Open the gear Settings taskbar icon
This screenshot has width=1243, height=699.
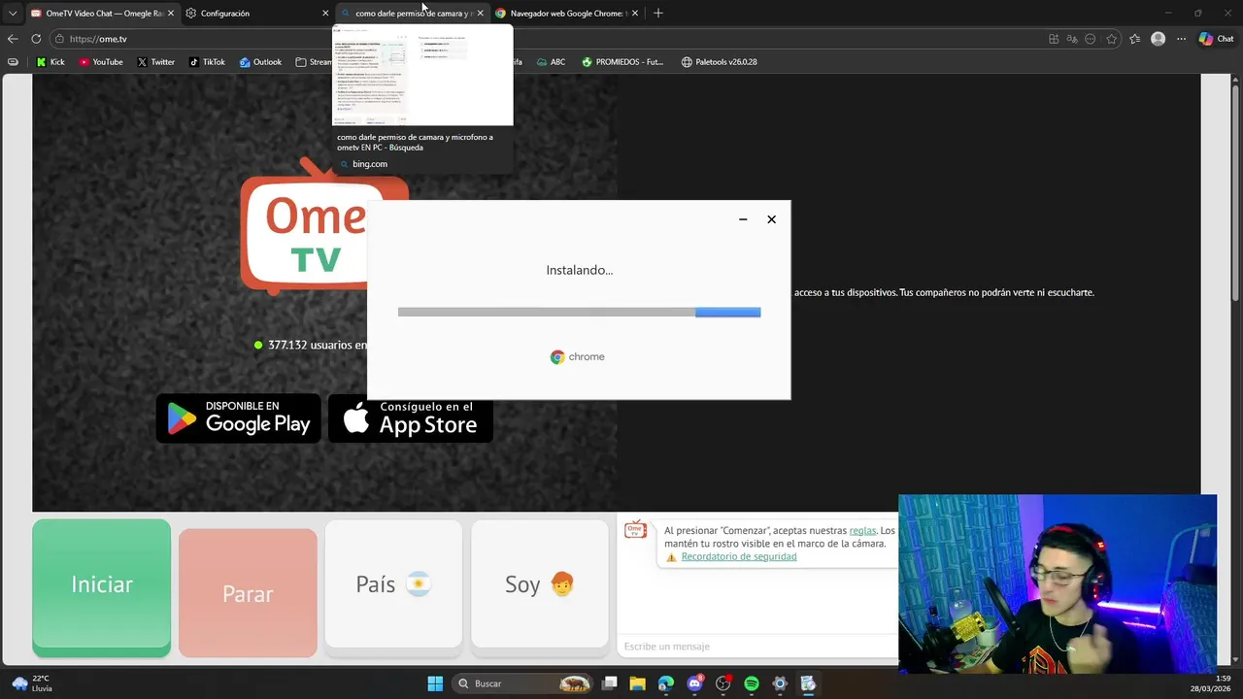780,683
